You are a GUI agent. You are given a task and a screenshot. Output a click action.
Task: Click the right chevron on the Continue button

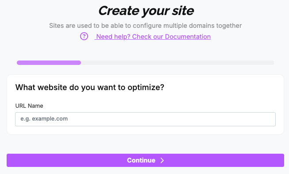[162, 160]
